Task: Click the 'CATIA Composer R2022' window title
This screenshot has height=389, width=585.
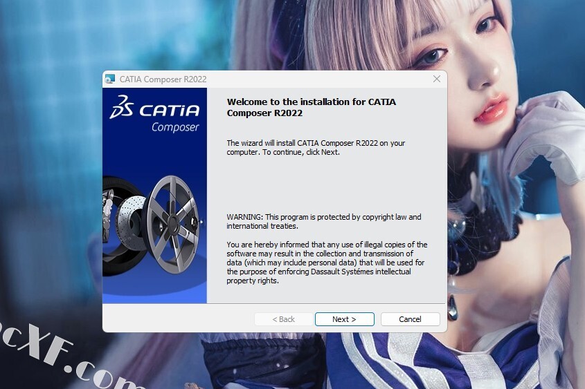Action: click(163, 79)
